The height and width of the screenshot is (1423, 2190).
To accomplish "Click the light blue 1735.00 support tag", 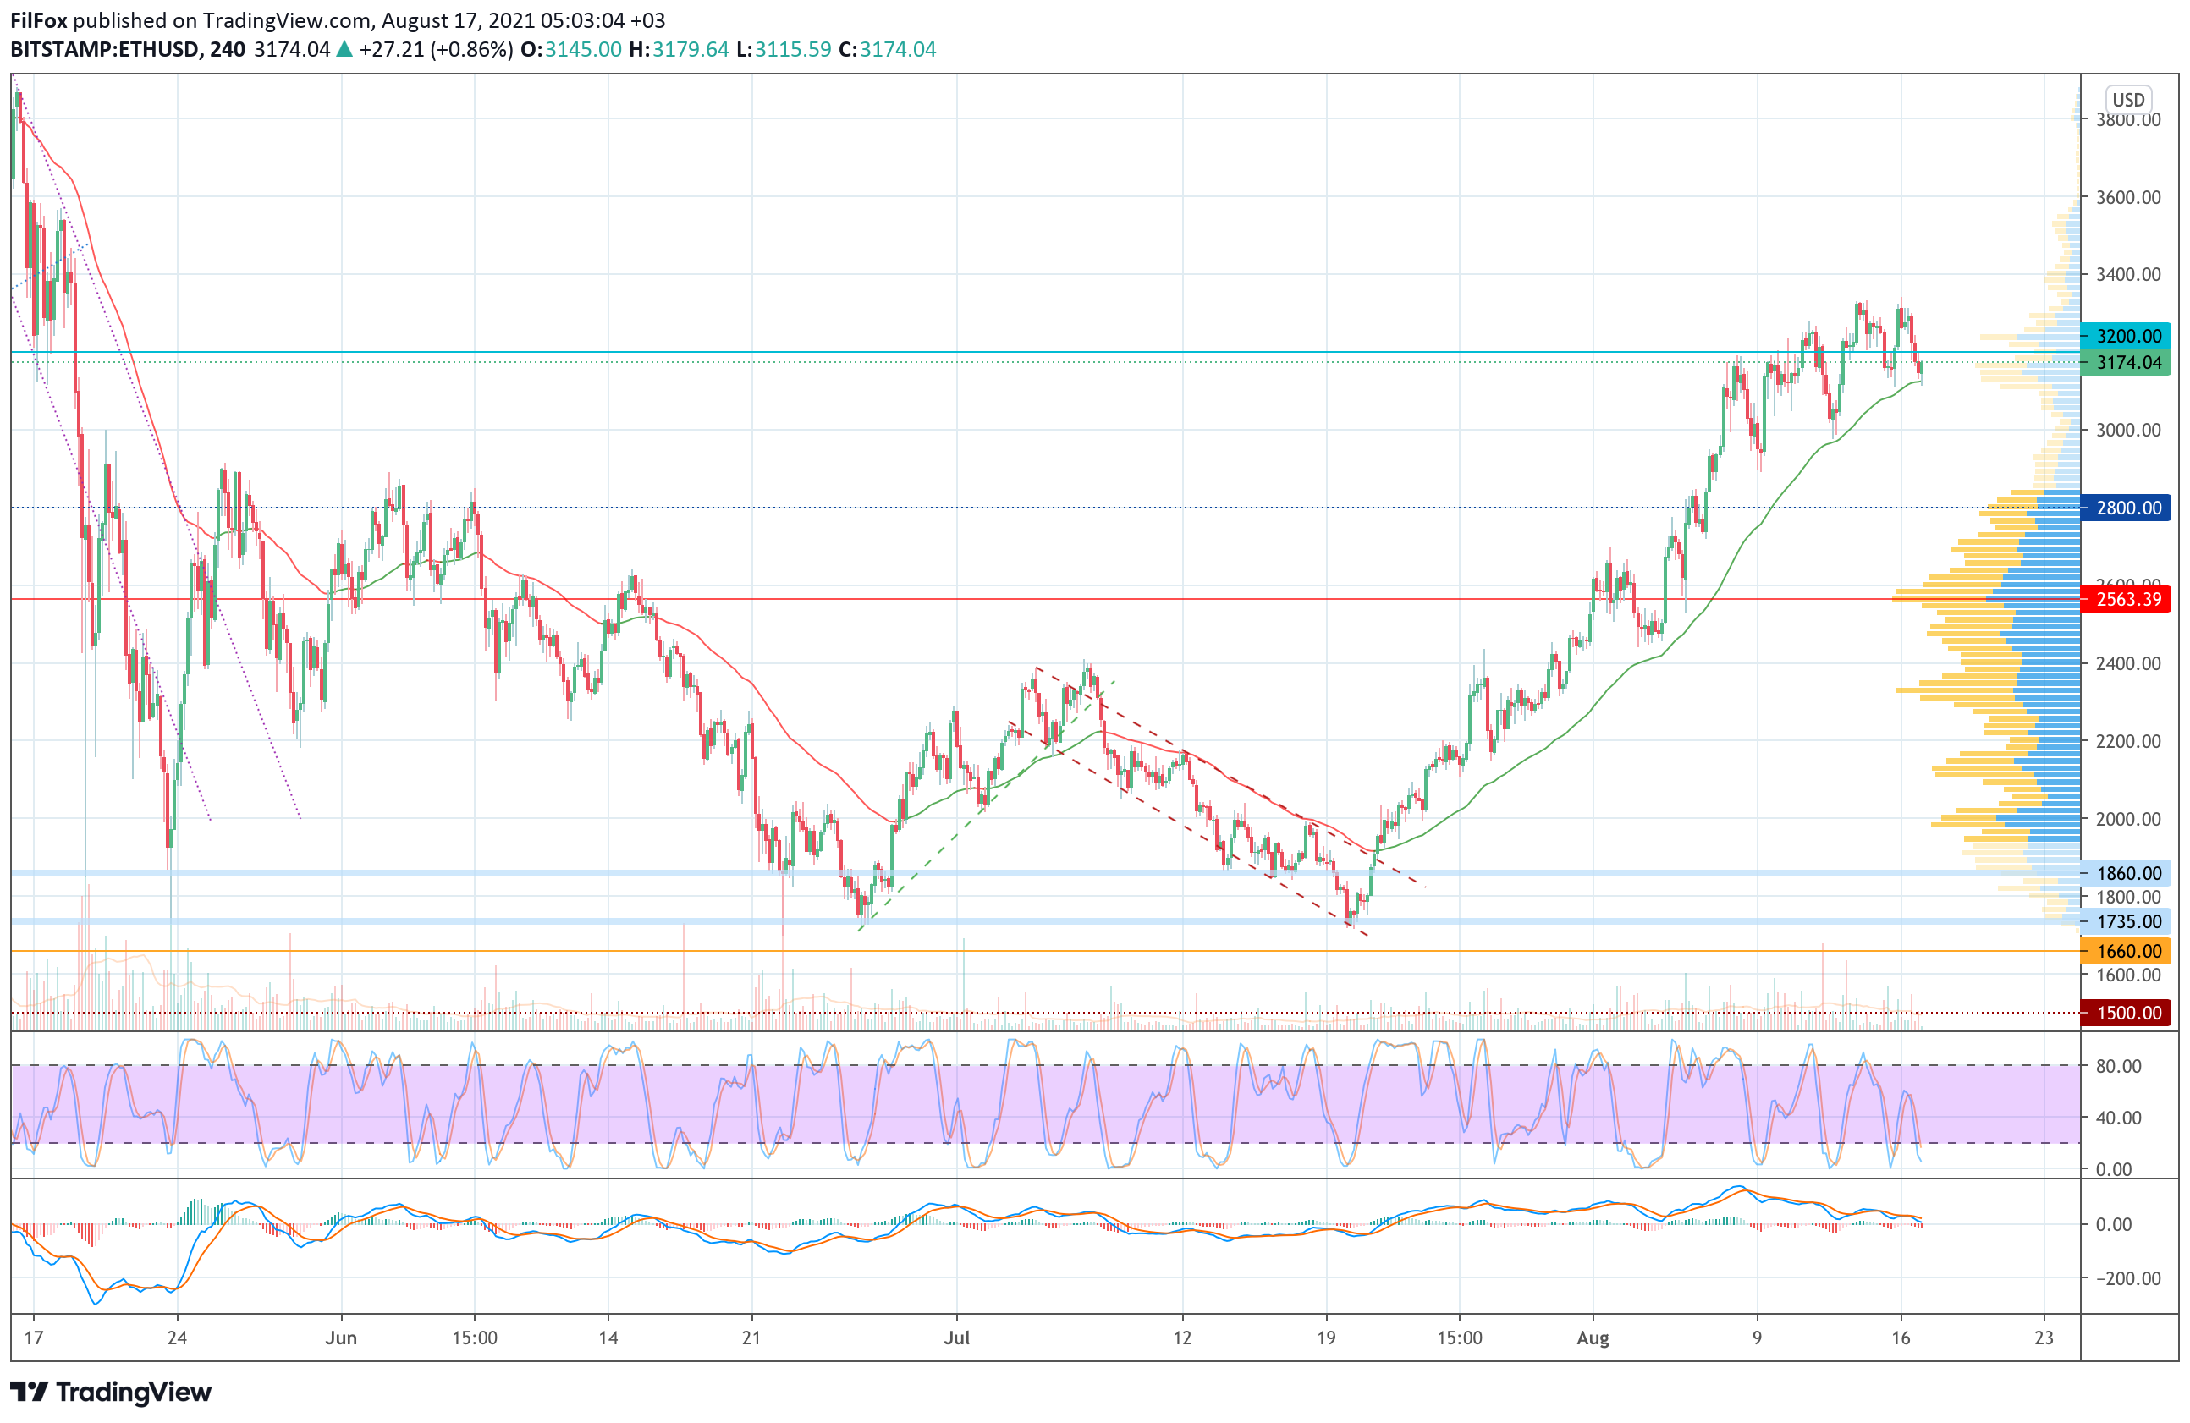I will [x=2127, y=921].
